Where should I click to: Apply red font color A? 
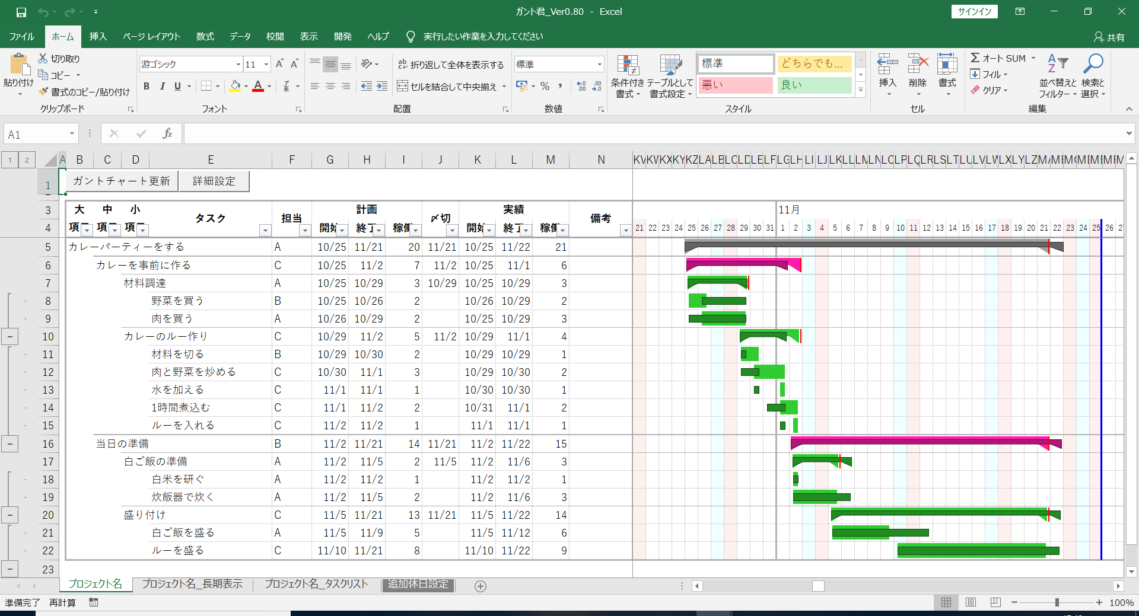click(258, 87)
